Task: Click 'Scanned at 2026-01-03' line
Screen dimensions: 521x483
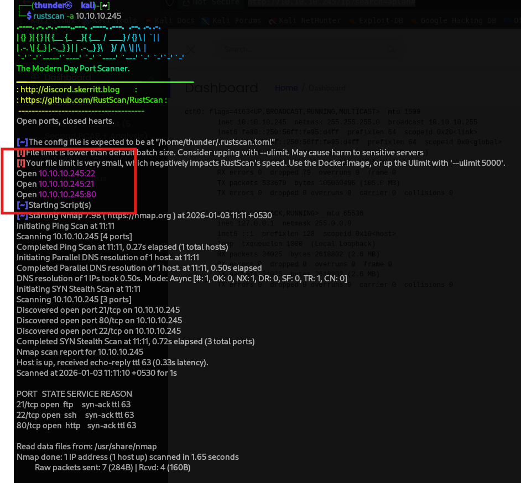Action: tap(97, 373)
